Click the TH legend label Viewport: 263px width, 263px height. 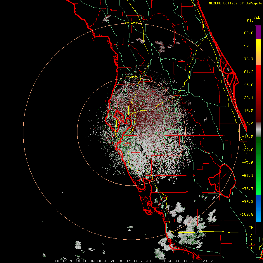(x=251, y=227)
